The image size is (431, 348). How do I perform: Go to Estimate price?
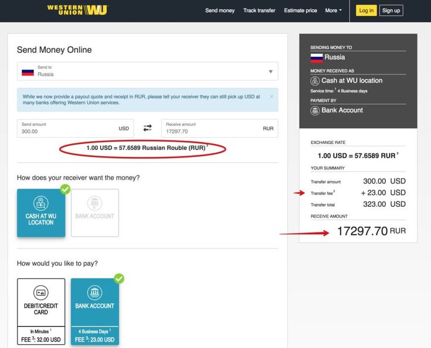tap(300, 11)
